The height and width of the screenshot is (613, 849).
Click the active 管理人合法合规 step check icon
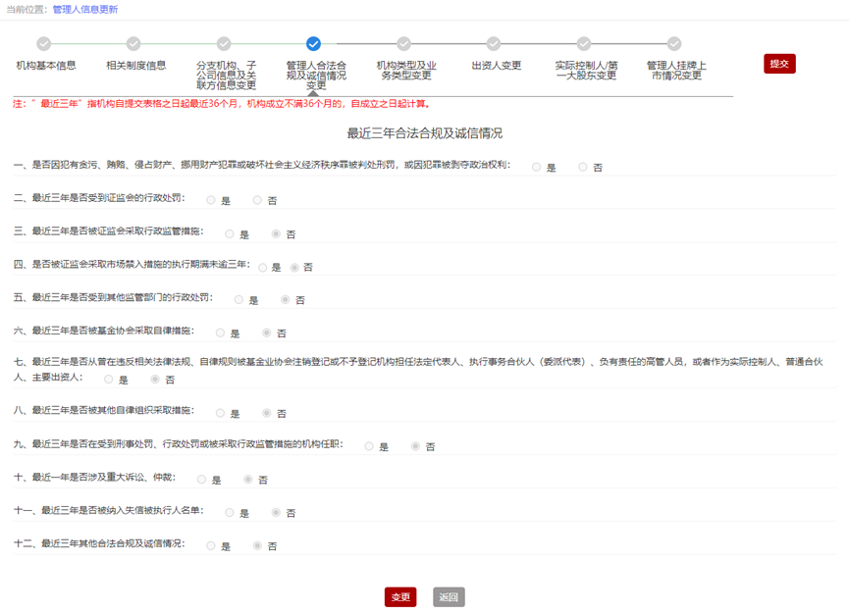pyautogui.click(x=313, y=44)
